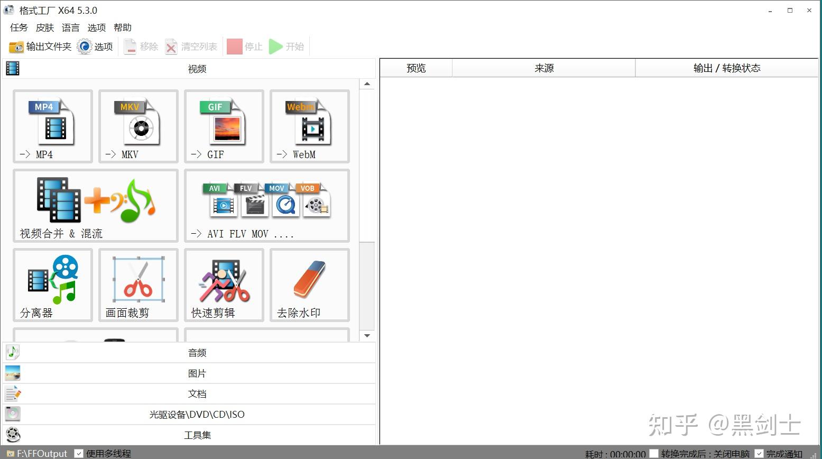822x459 pixels.
Task: Click the 开始 start toolbar button
Action: click(287, 47)
